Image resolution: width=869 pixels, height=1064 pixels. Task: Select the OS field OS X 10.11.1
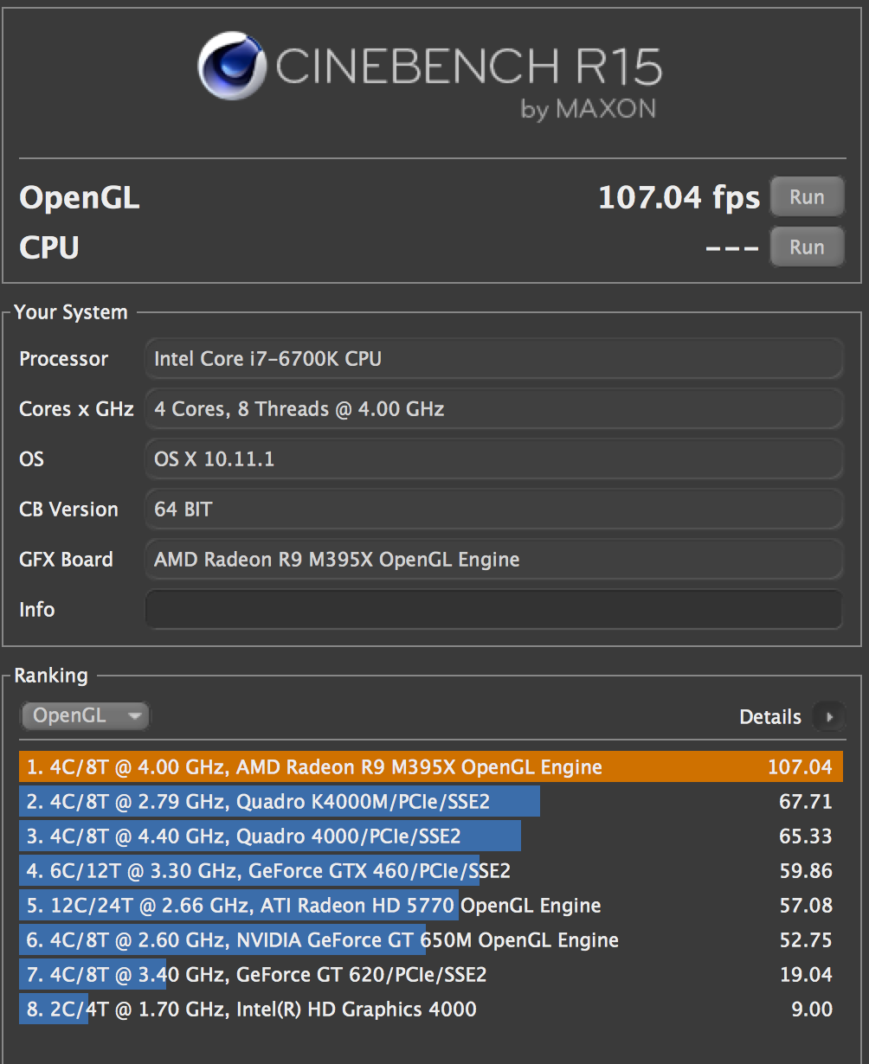pyautogui.click(x=493, y=458)
